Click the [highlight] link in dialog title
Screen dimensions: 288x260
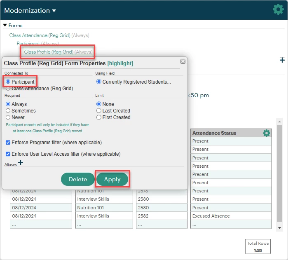[120, 63]
